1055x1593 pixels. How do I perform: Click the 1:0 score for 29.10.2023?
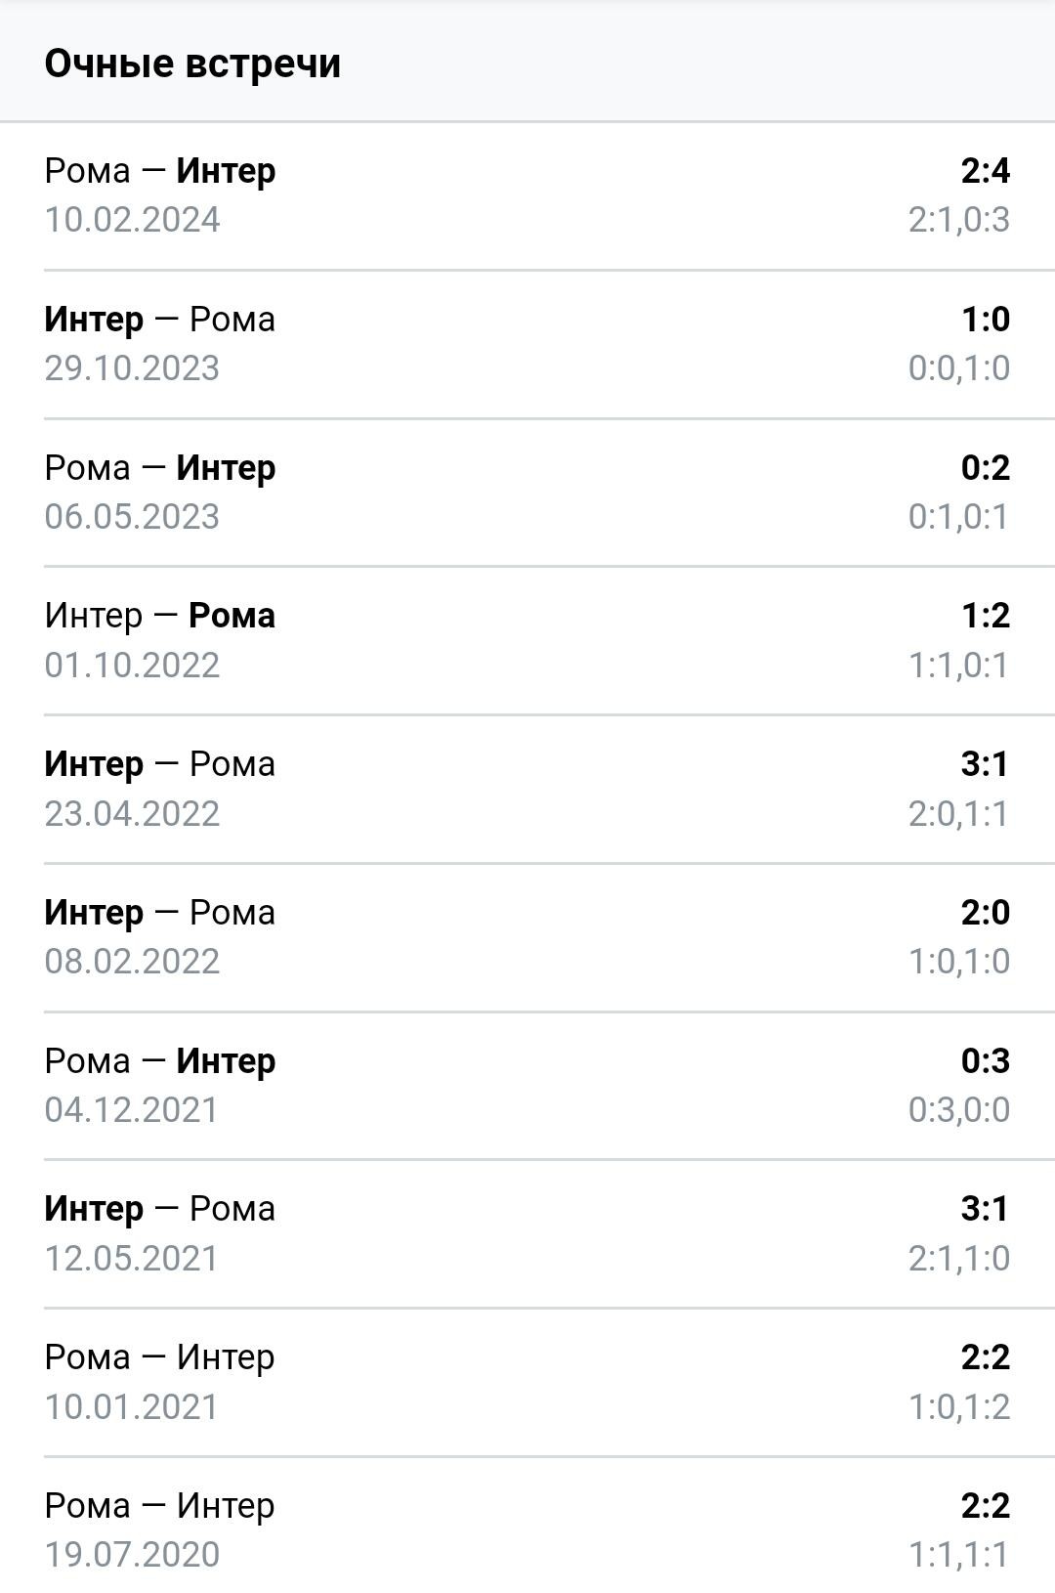click(x=986, y=320)
